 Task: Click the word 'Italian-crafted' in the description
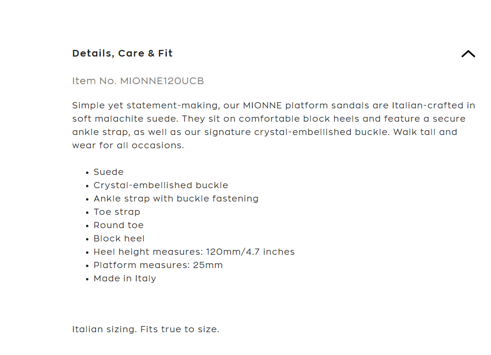pos(433,106)
